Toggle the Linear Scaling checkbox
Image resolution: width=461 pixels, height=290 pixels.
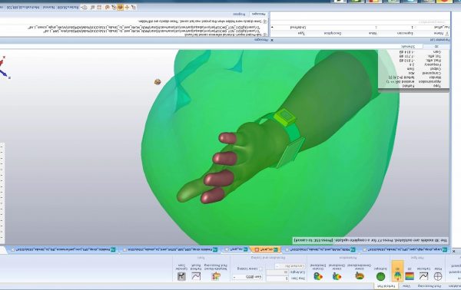pos(260,269)
